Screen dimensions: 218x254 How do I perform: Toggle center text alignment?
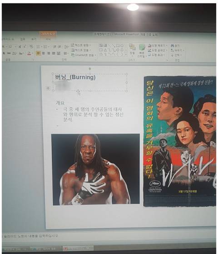pyautogui.click(x=44, y=53)
